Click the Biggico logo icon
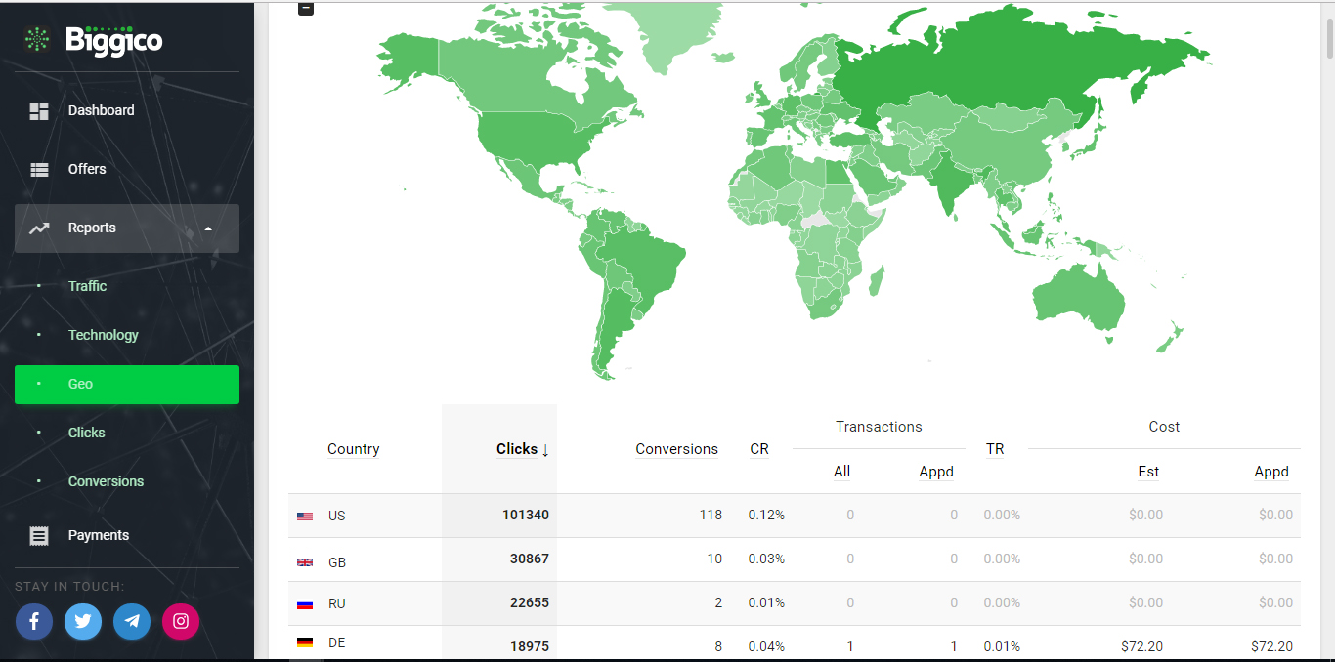The height and width of the screenshot is (662, 1335). [38, 39]
